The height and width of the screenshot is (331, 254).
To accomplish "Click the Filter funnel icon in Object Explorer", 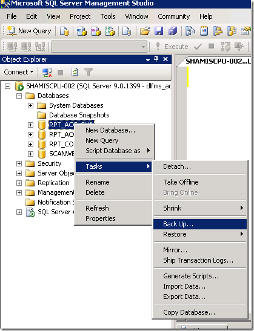I will pos(89,72).
